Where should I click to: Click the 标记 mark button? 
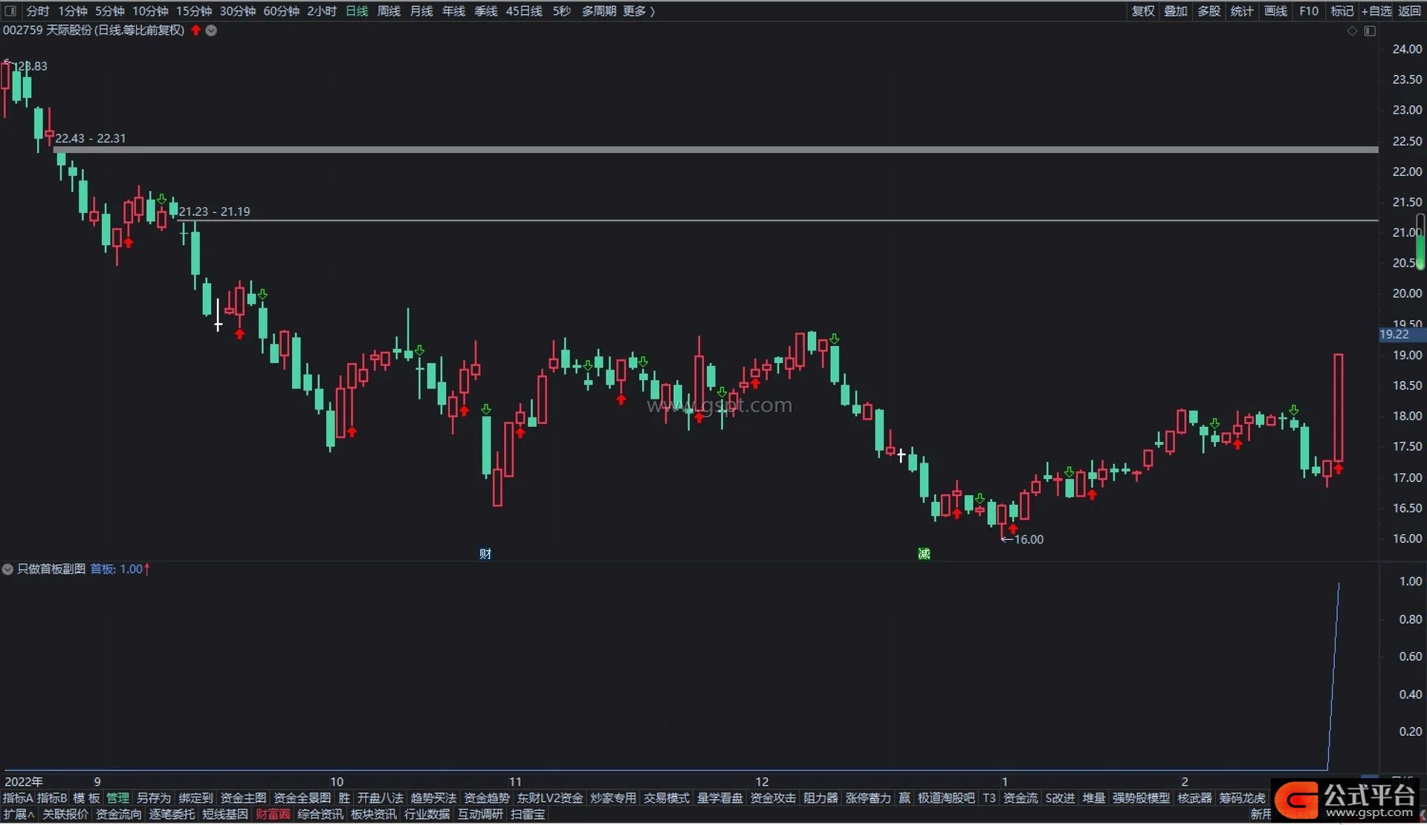pyautogui.click(x=1342, y=11)
